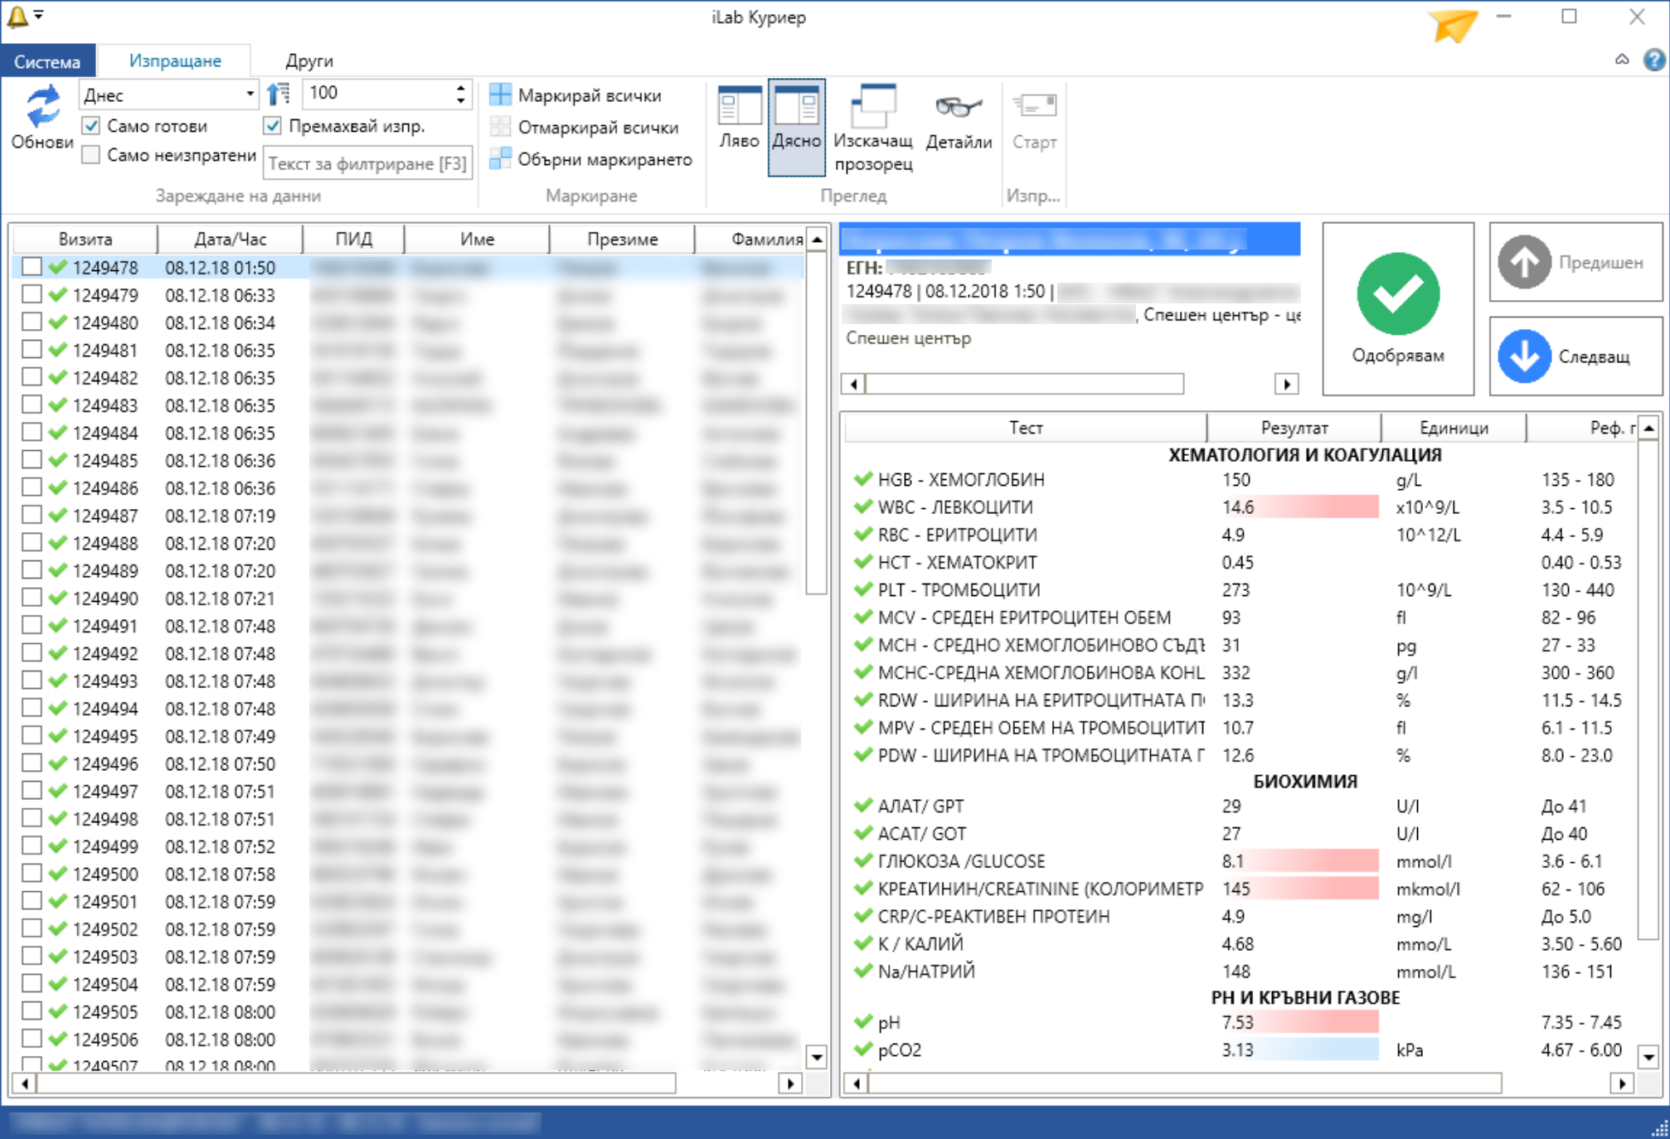The height and width of the screenshot is (1139, 1670).
Task: Collapse the ribbon with chevron icon
Action: [1621, 60]
